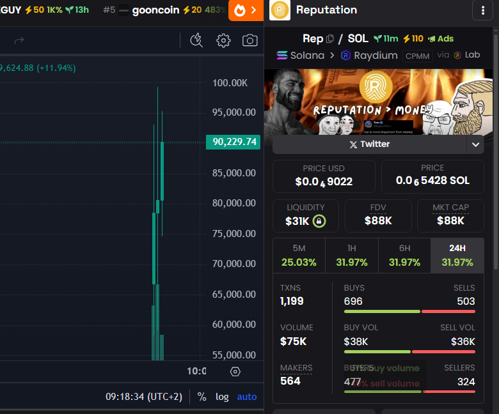This screenshot has width=499, height=414.
Task: Click the Reputation token logo
Action: (280, 10)
